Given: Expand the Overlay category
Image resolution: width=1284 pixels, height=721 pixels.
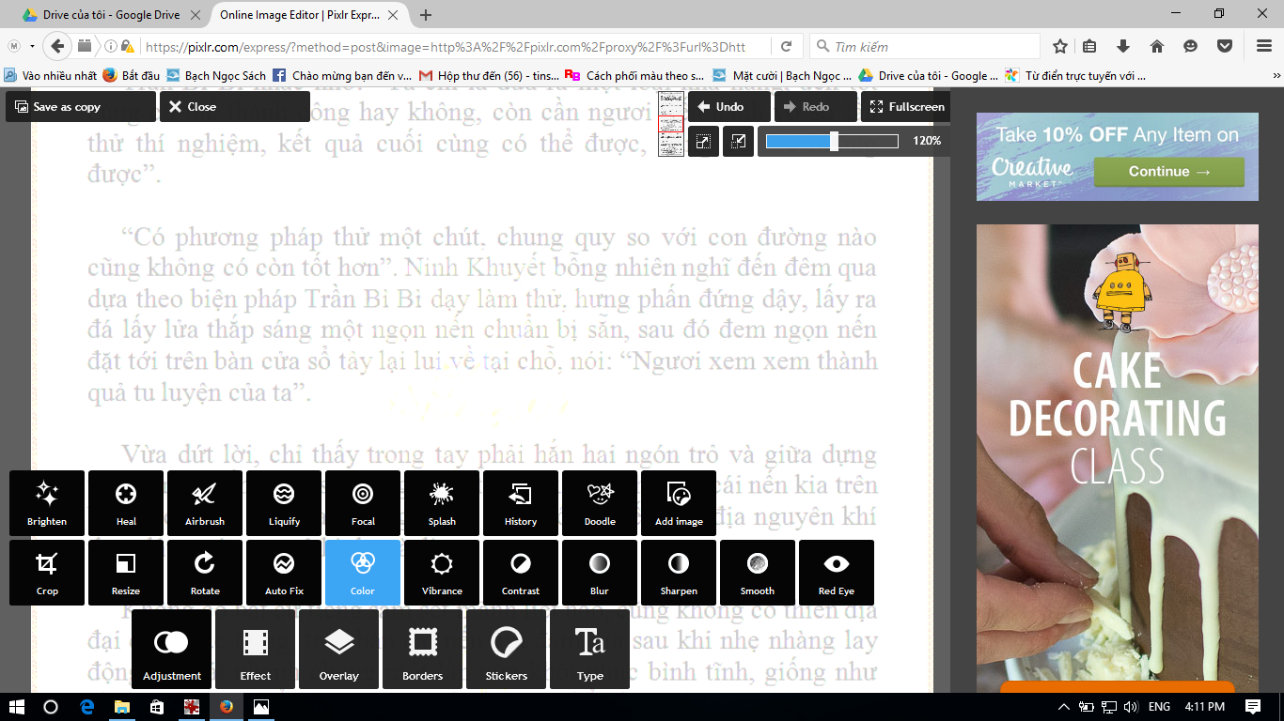Looking at the screenshot, I should click(339, 650).
